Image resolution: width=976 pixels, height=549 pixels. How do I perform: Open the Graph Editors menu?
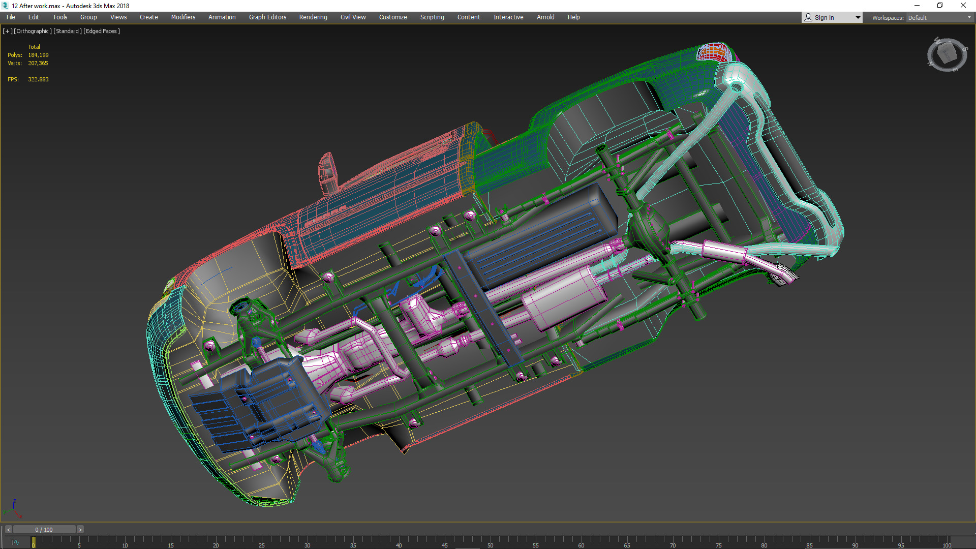pyautogui.click(x=267, y=17)
